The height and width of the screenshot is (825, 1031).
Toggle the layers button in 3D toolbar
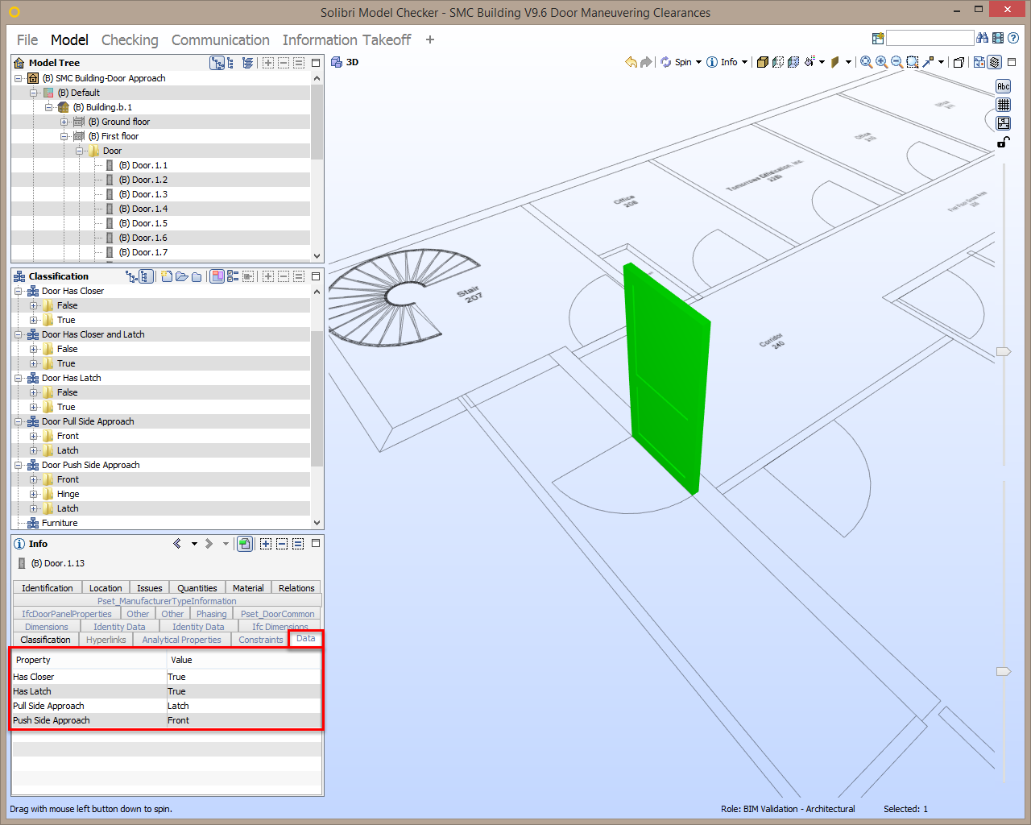[995, 62]
